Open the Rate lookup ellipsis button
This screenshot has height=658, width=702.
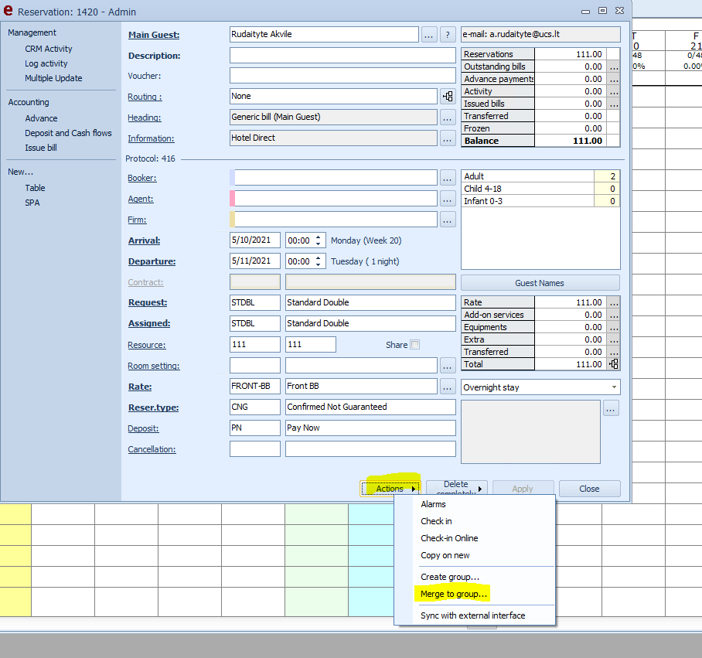[x=448, y=387]
